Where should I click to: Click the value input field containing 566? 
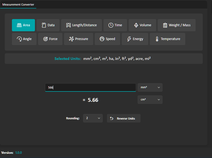(x=90, y=87)
